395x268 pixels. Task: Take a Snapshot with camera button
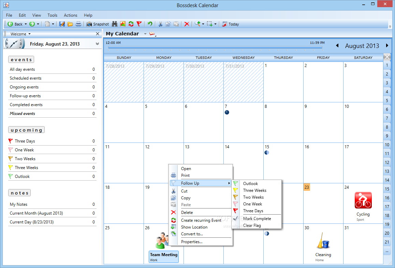point(98,24)
